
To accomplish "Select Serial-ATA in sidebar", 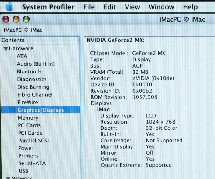I will pyautogui.click(x=32, y=163).
